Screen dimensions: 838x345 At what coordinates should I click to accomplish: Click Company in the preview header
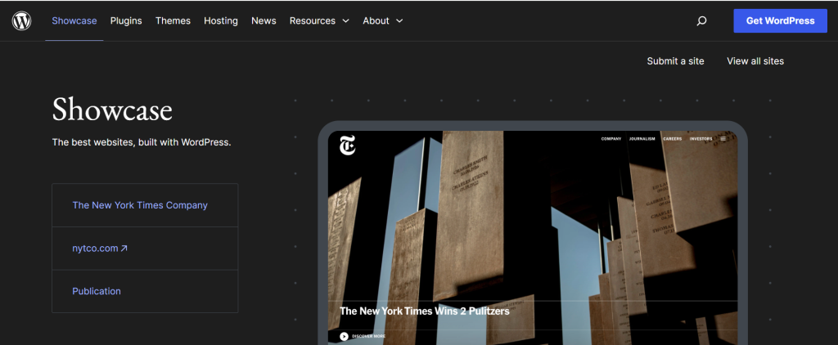[x=611, y=139]
